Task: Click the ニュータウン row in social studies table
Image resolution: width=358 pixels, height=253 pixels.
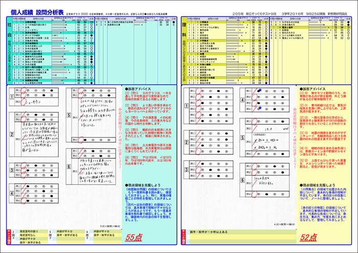Action: click(x=53, y=30)
